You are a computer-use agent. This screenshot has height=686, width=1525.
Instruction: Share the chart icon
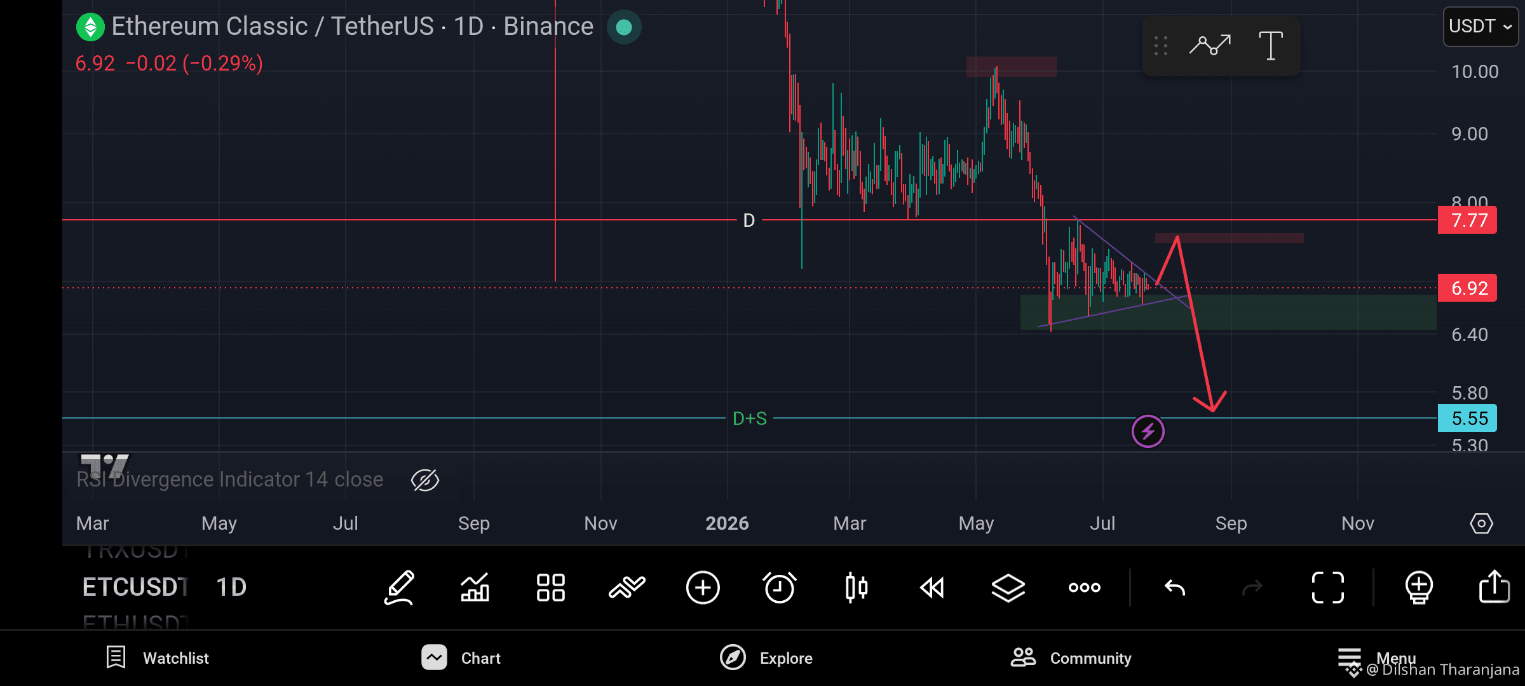(x=1494, y=586)
